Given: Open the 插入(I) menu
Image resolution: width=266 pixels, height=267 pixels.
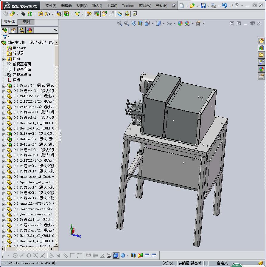Looking at the screenshot, I should (x=97, y=6).
